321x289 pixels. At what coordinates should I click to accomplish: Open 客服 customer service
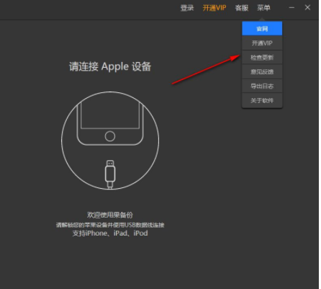[241, 8]
